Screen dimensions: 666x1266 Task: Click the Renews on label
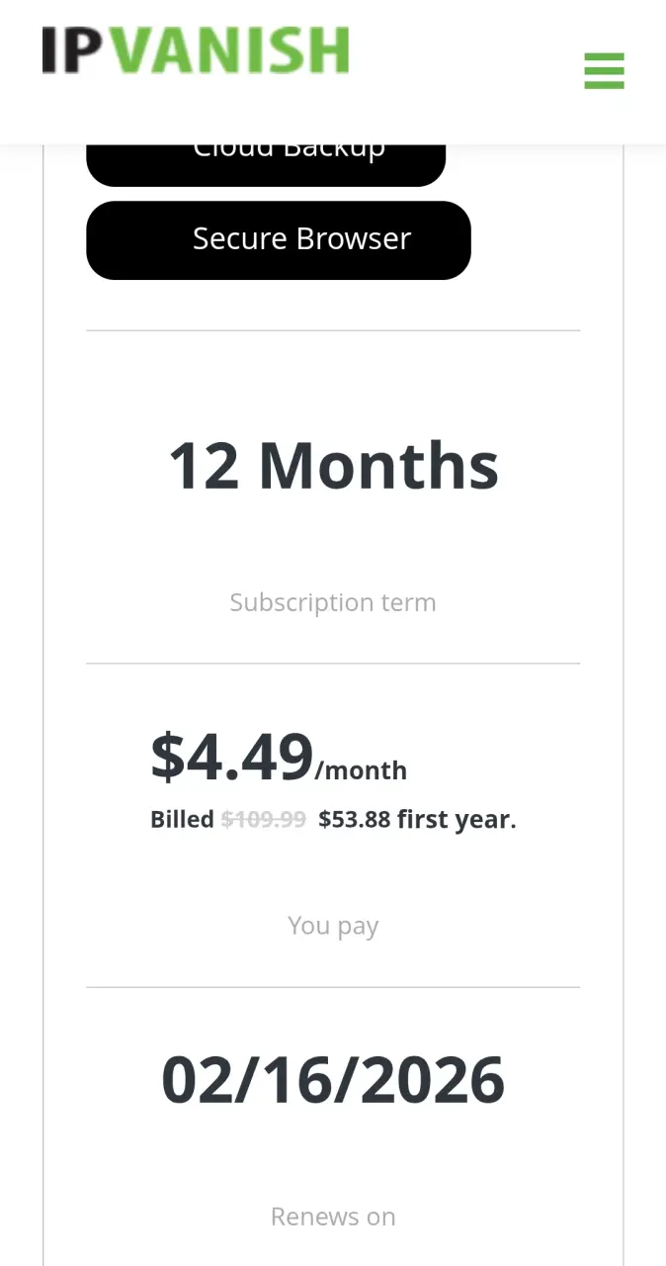[x=333, y=1217]
